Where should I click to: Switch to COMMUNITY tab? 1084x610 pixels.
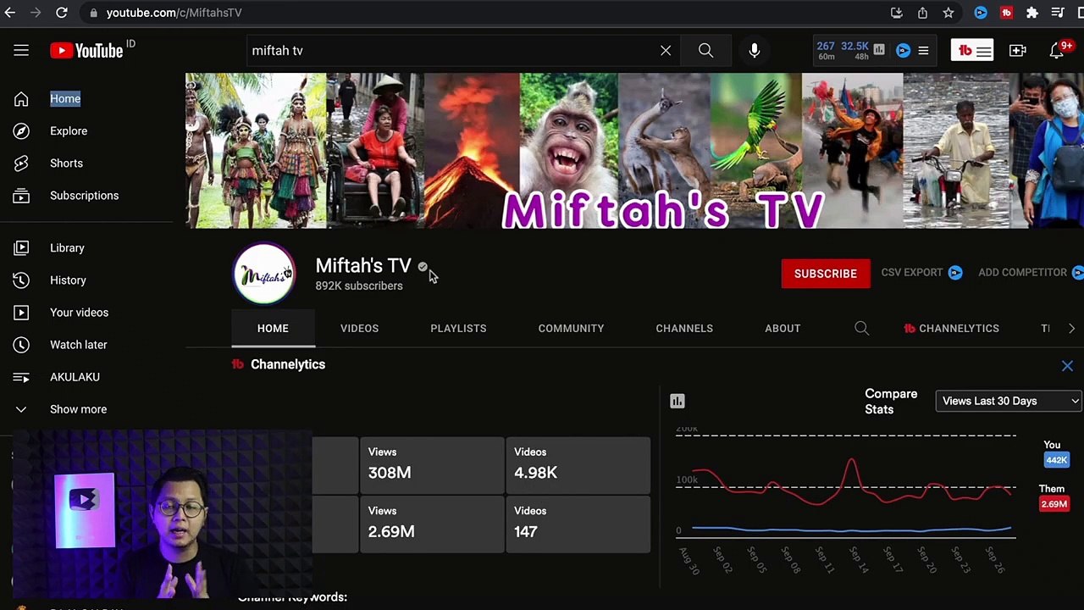(571, 329)
